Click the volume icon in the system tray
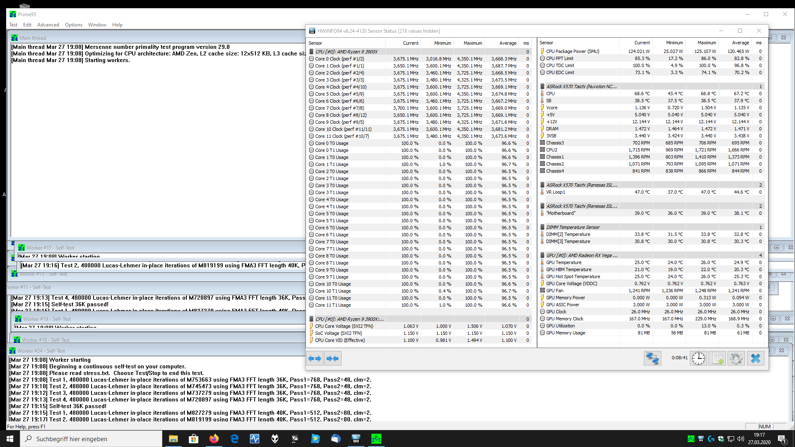This screenshot has width=795, height=447. (x=741, y=439)
